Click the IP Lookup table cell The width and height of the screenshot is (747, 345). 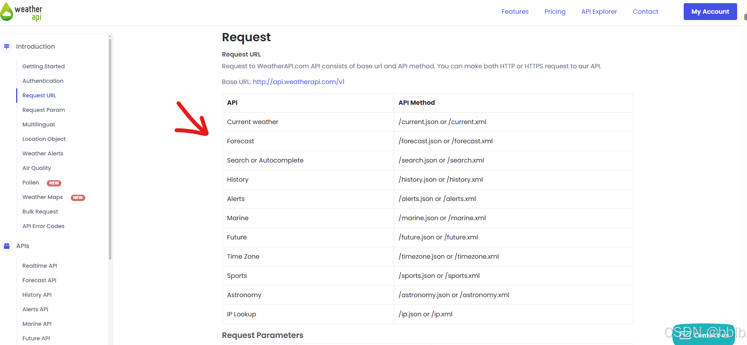[x=308, y=314]
